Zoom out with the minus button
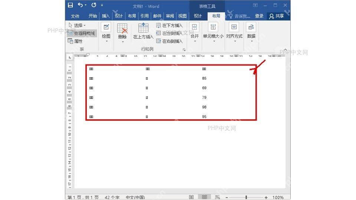The image size is (356, 200). pos(227,197)
